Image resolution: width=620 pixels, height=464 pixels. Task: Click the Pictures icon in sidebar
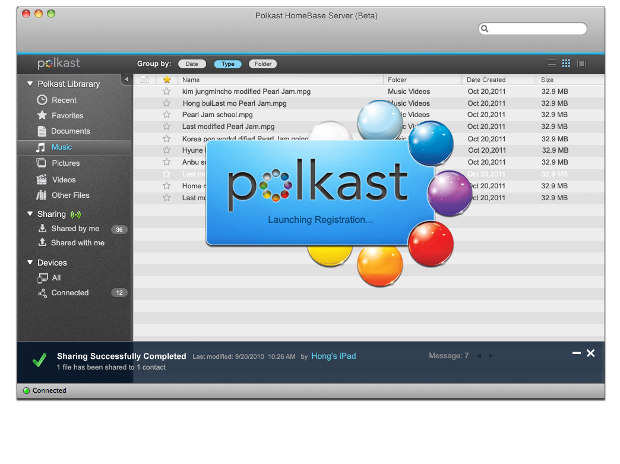pos(42,163)
